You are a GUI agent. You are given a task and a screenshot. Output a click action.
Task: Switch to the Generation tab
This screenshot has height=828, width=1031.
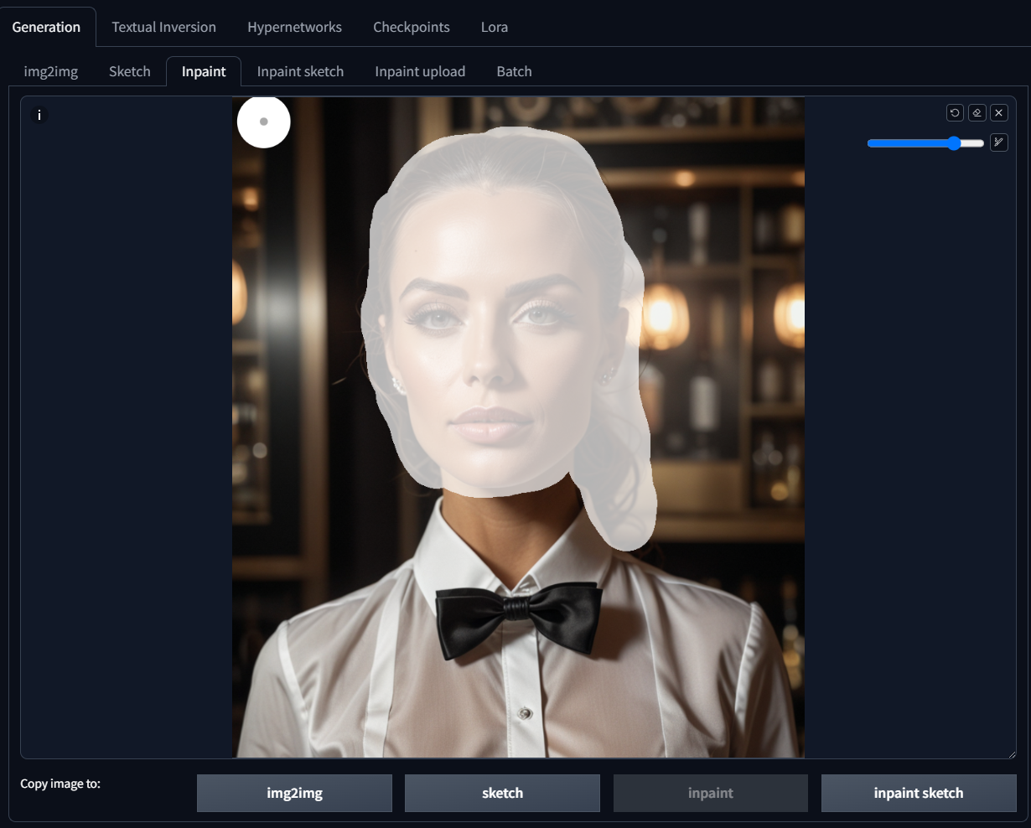pos(46,27)
